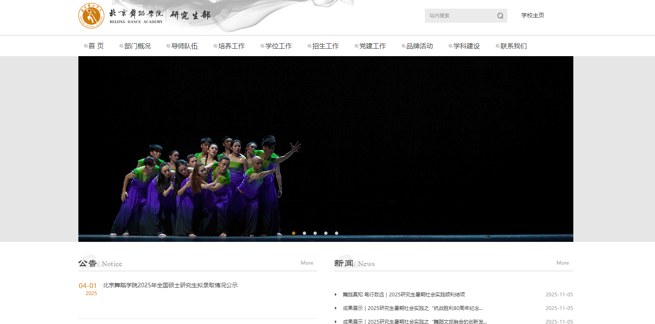Open the 部门概况 menu
Viewport: 655px width, 324px height.
[x=137, y=46]
